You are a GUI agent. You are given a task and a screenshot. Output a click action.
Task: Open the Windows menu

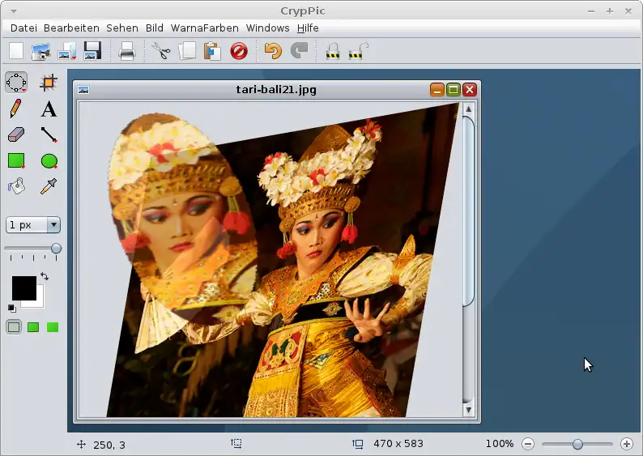tap(268, 28)
